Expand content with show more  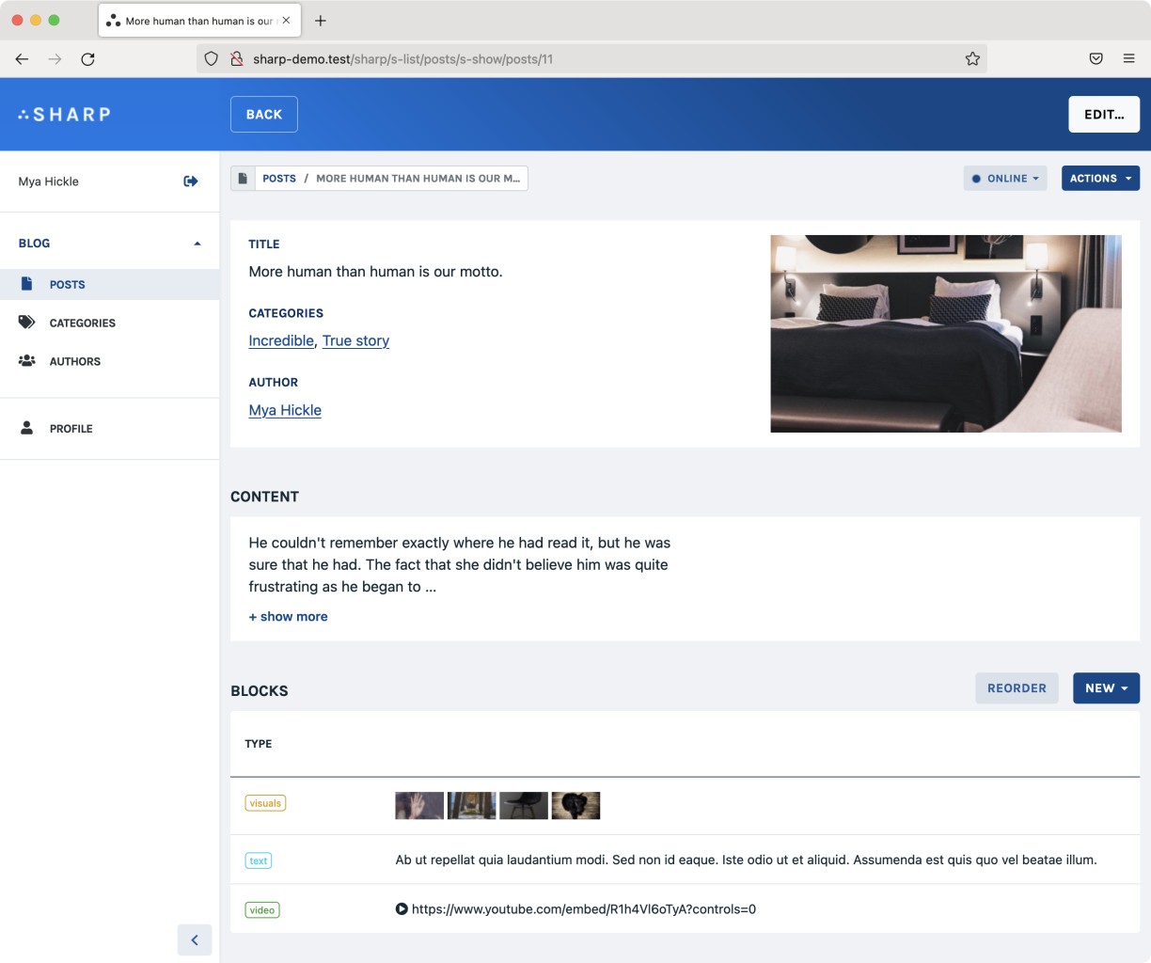(289, 617)
